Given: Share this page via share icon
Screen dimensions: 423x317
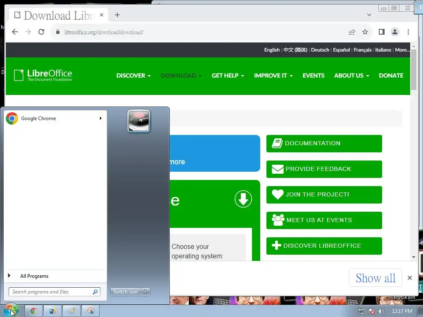Looking at the screenshot, I should (352, 32).
